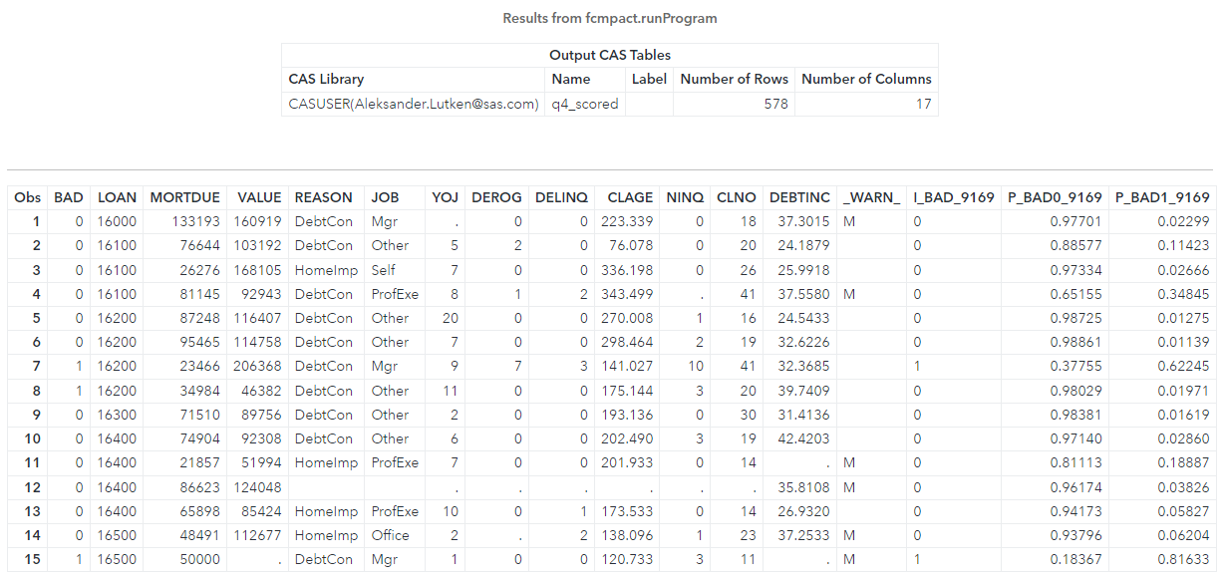Screen dimensions: 1226x579
Task: Click the HomeImp value in row 3
Action: [x=325, y=269]
